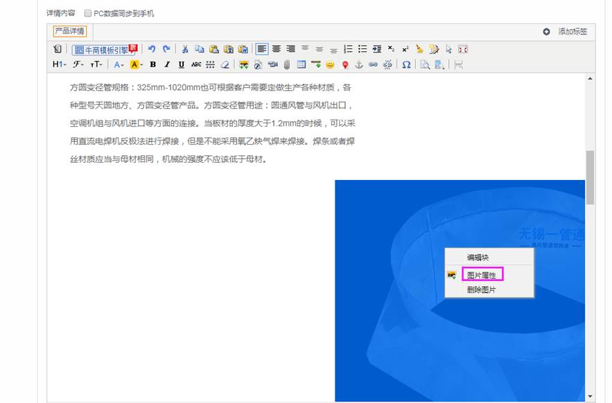Image resolution: width=612 pixels, height=403 pixels.
Task: Open the HTML source view icon
Action: coord(58,49)
